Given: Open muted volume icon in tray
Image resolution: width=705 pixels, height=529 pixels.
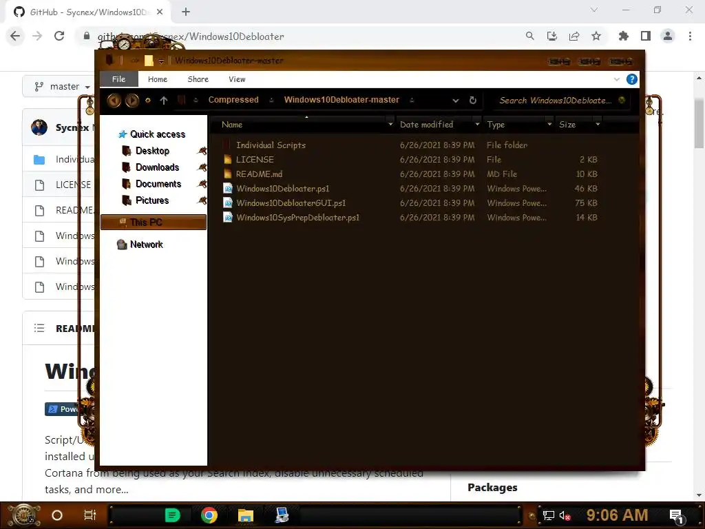Looking at the screenshot, I should pos(565,515).
